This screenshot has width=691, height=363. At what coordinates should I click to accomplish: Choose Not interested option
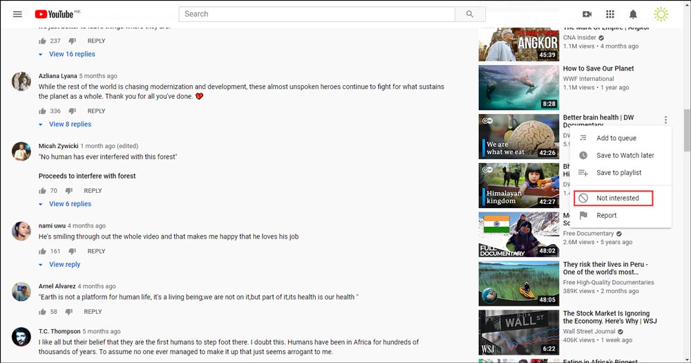(x=621, y=198)
